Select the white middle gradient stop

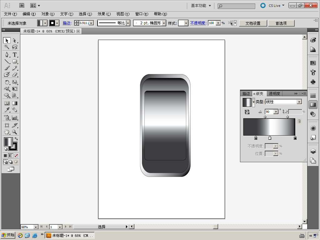[x=270, y=138]
